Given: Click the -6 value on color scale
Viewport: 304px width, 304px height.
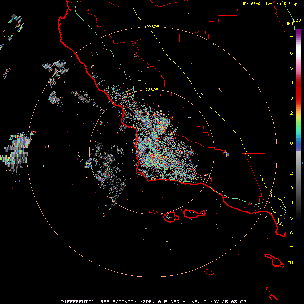Looking at the screenshot, I should (290, 233).
